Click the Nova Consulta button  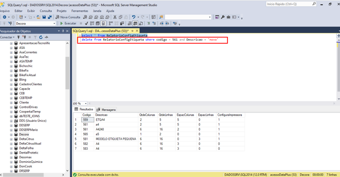tap(68, 17)
